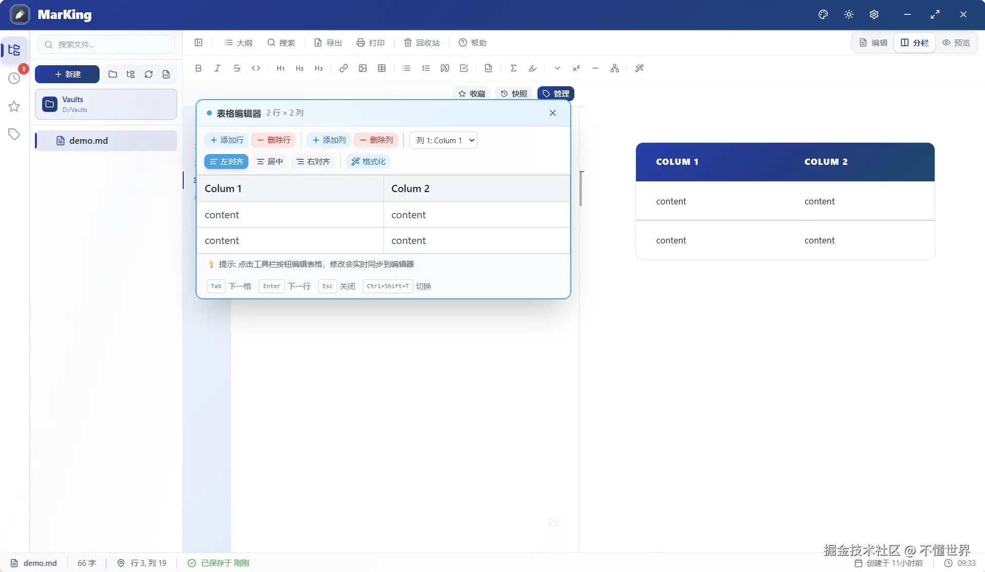The width and height of the screenshot is (985, 572).
Task: Click the insert link icon
Action: point(343,68)
